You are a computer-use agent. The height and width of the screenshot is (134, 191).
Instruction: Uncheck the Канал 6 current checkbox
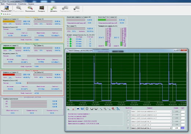[128, 128]
